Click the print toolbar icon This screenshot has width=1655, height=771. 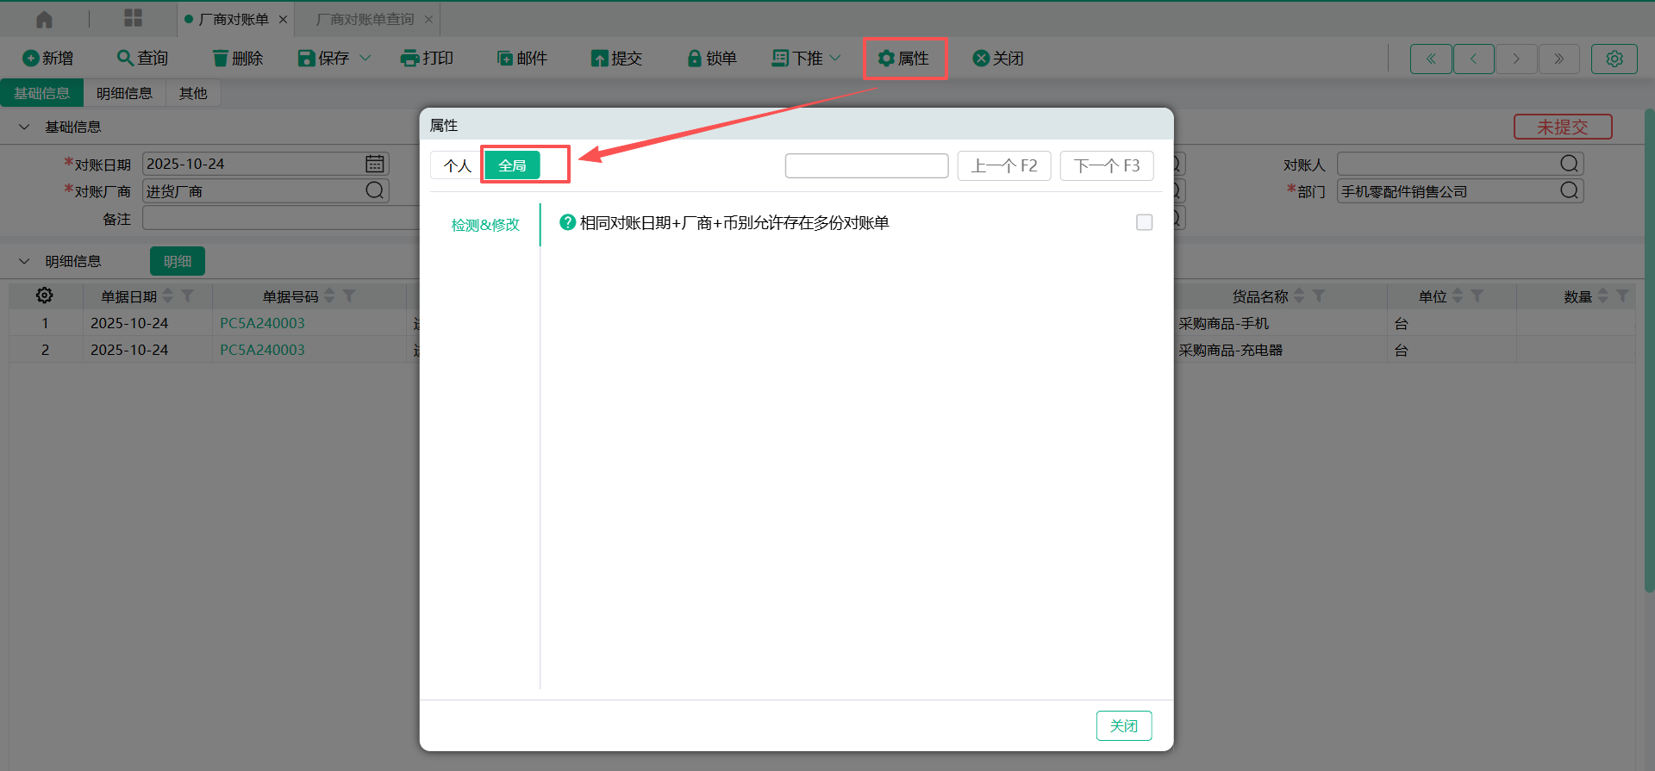pos(409,59)
